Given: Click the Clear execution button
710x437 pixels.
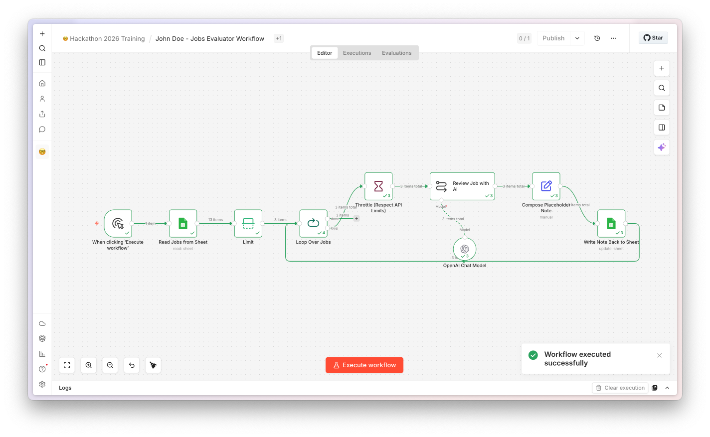Looking at the screenshot, I should pyautogui.click(x=620, y=388).
